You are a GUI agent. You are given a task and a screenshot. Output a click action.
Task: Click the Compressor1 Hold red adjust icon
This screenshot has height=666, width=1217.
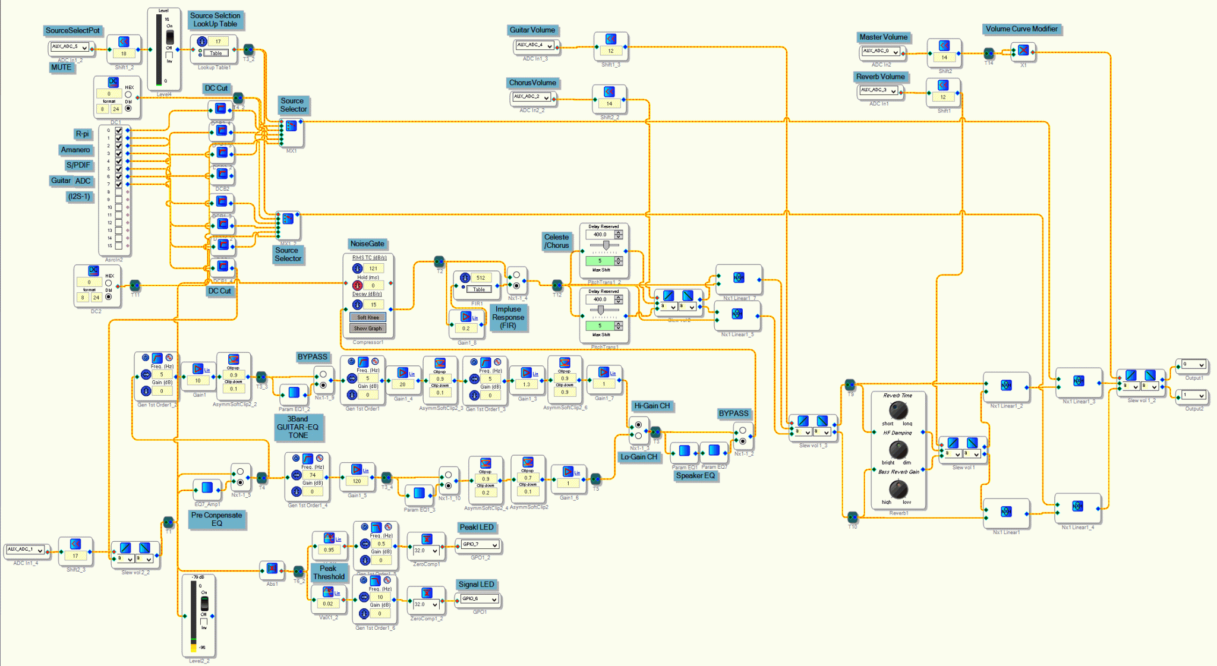357,286
